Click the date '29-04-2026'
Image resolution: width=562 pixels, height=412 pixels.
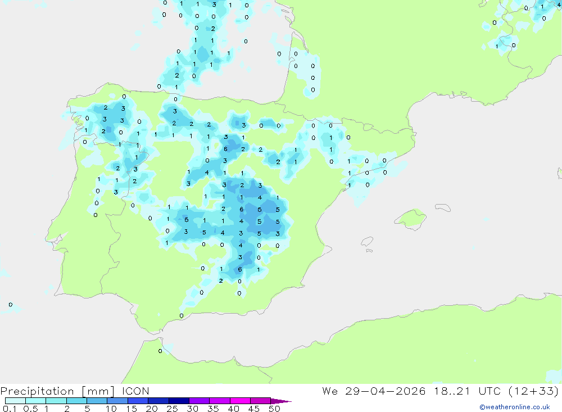coord(386,391)
